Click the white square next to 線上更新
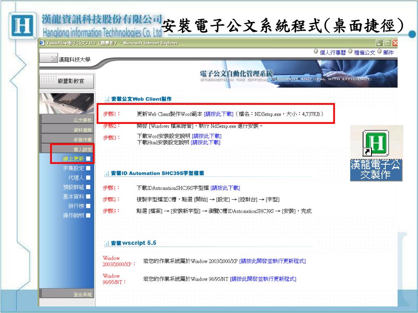The height and width of the screenshot is (313, 418). (88, 159)
